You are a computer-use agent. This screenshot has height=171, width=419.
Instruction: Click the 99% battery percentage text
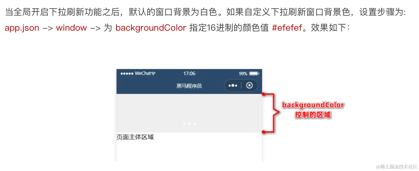click(243, 74)
